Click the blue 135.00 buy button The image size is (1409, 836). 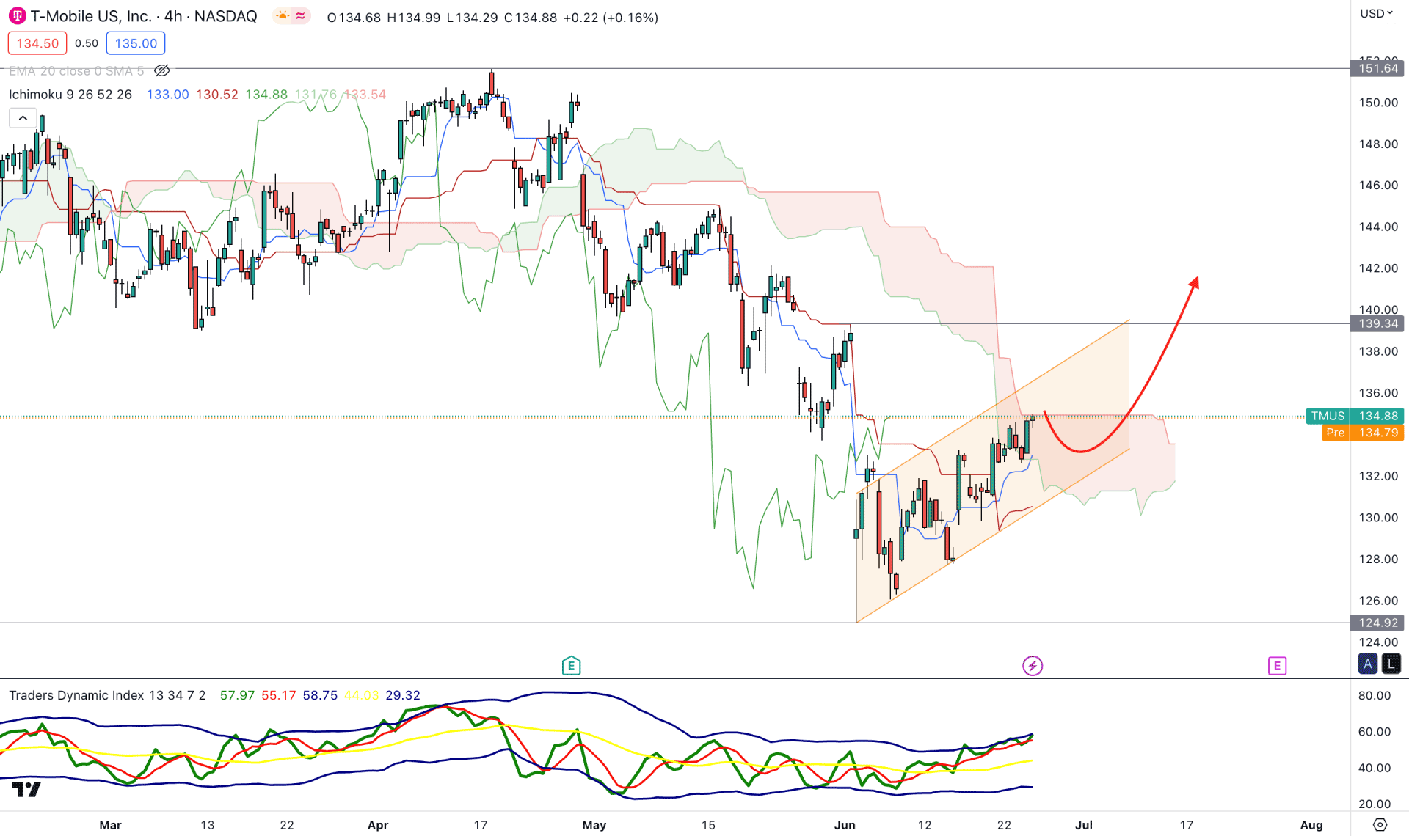tap(136, 43)
